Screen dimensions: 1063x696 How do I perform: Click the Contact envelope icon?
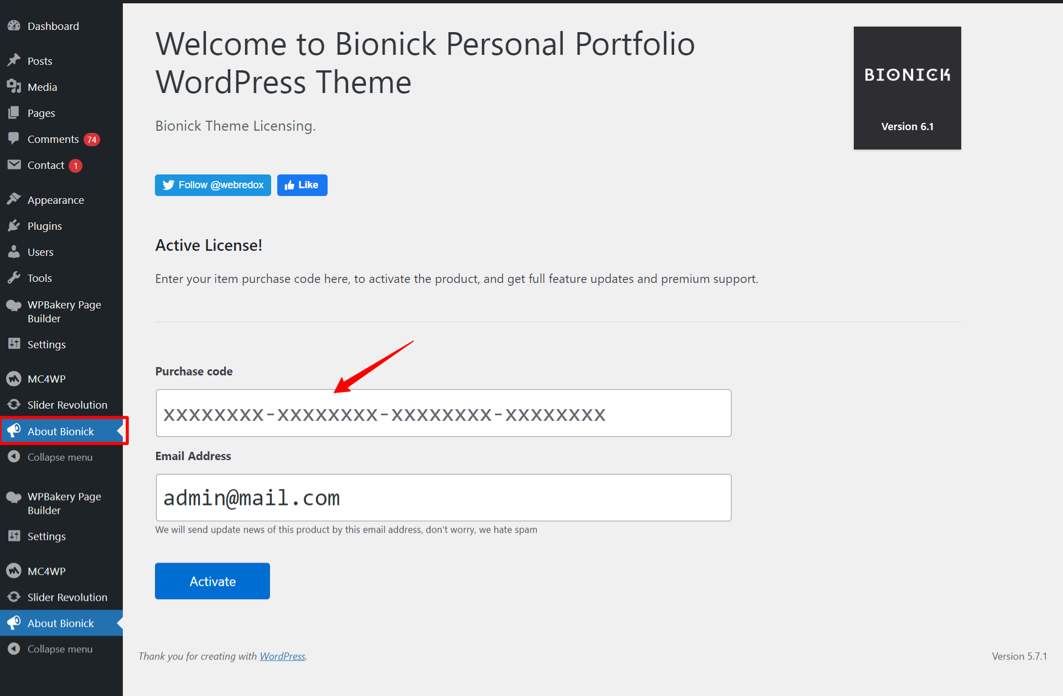click(14, 164)
